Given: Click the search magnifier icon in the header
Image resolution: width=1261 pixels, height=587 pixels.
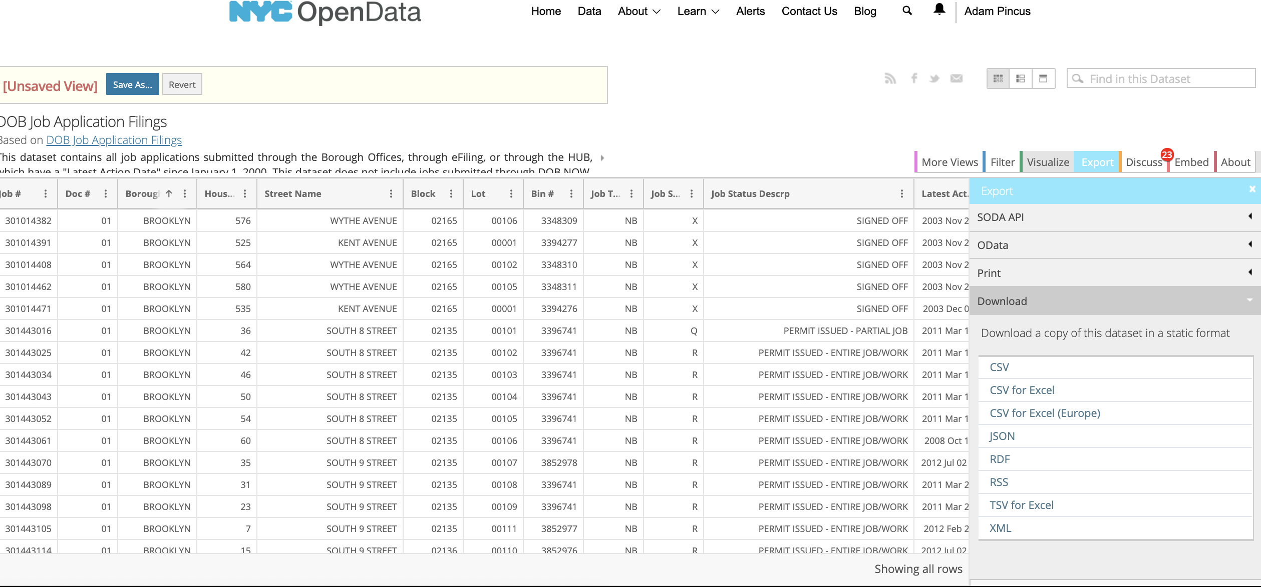Looking at the screenshot, I should (x=907, y=10).
